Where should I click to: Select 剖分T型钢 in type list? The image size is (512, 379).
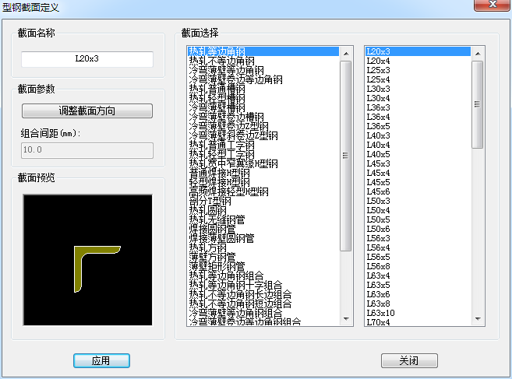click(263, 202)
